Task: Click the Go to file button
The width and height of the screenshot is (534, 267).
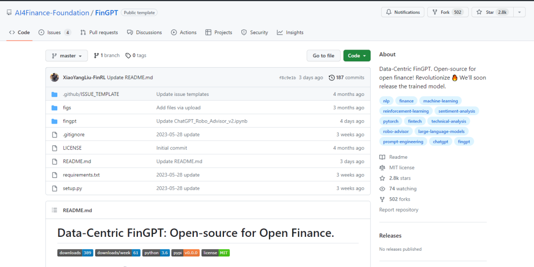Action: 323,56
